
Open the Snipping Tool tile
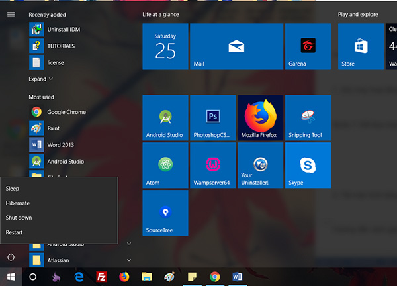point(308,118)
